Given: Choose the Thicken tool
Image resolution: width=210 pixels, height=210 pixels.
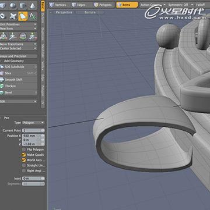Looking at the screenshot, I should coord(19,86).
